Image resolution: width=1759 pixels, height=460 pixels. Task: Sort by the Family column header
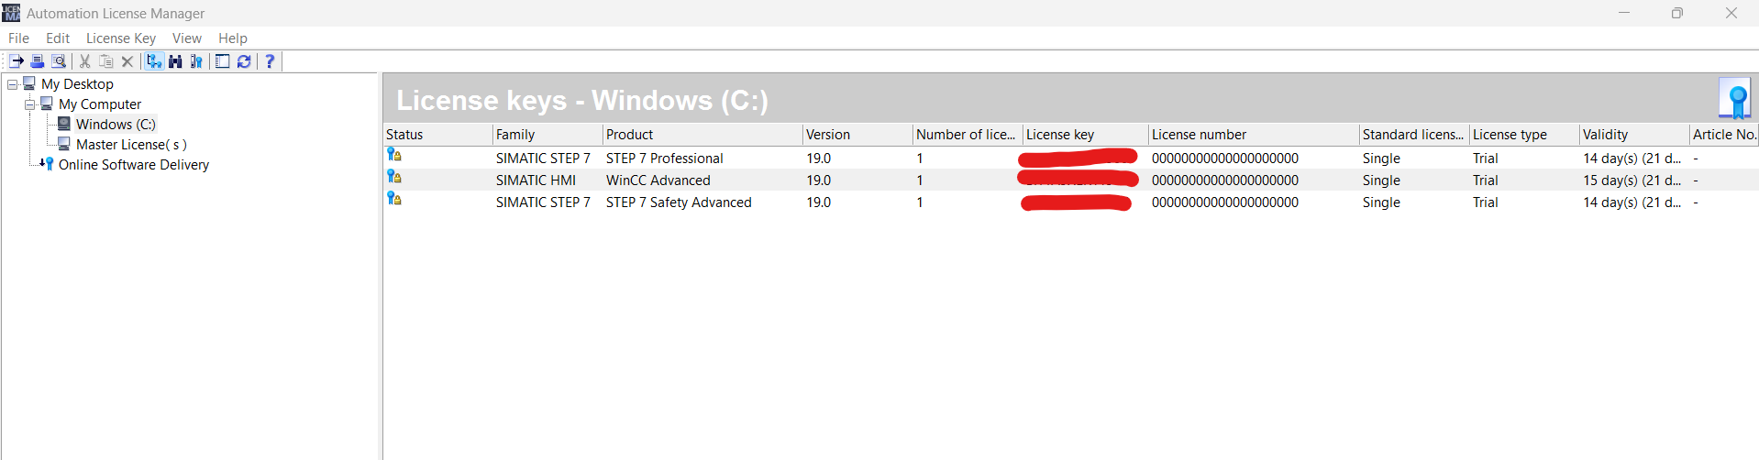point(548,135)
